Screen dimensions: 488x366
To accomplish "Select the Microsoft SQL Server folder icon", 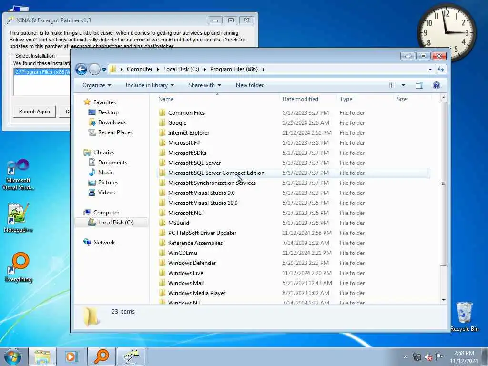I will (162, 163).
